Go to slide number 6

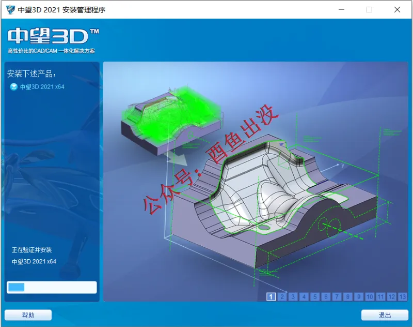pos(326,296)
